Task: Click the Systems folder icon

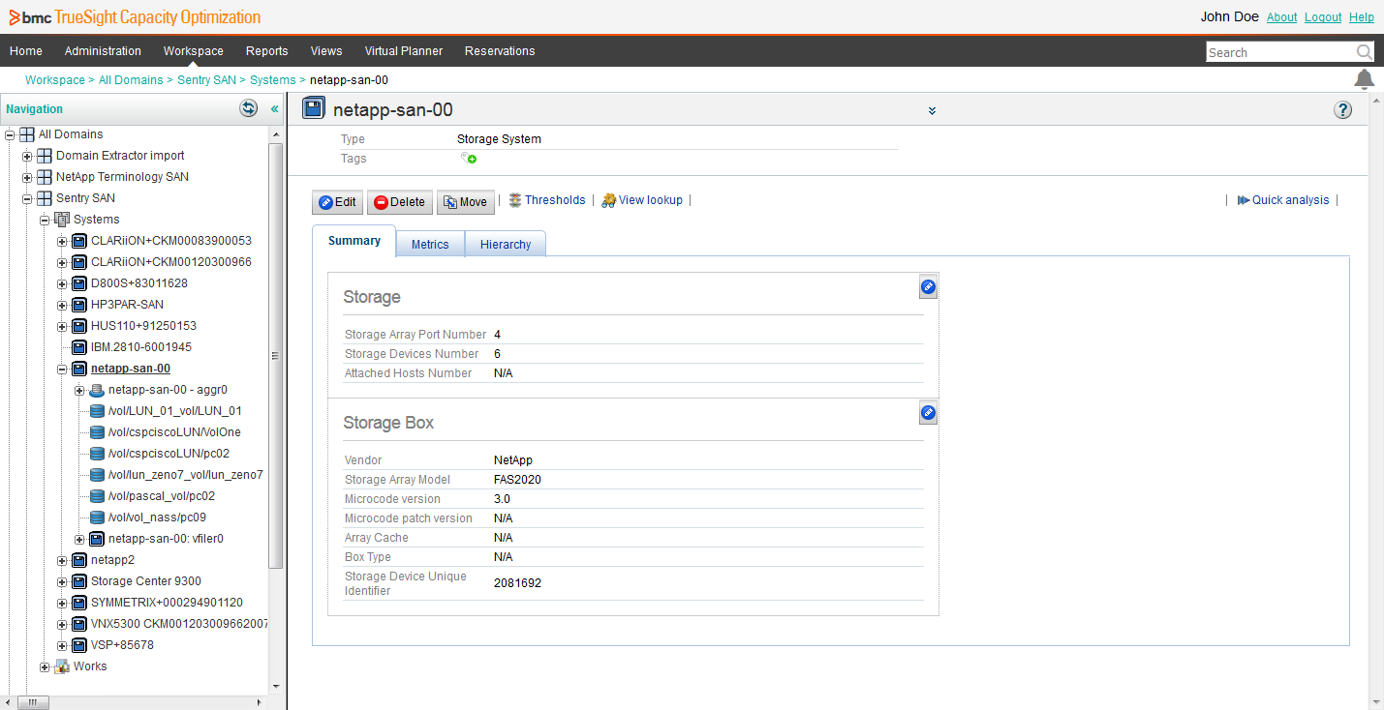Action: (x=62, y=220)
